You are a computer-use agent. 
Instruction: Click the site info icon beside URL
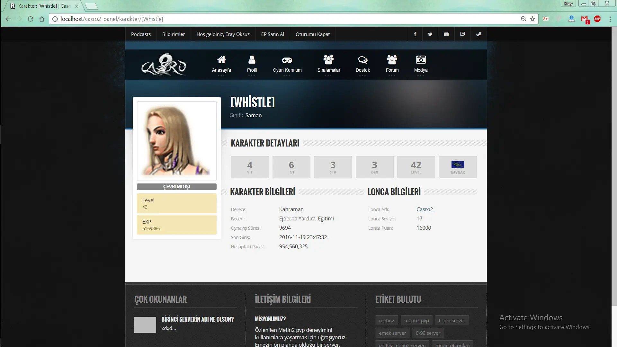click(x=55, y=19)
